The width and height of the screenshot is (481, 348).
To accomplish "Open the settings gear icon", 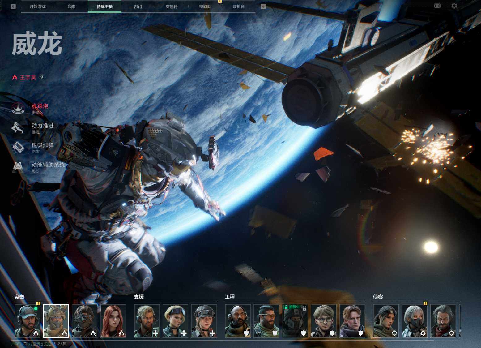I will click(x=454, y=6).
